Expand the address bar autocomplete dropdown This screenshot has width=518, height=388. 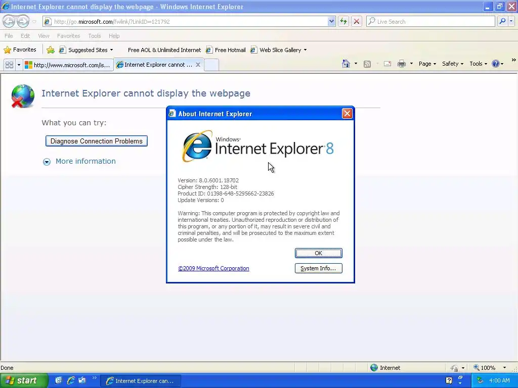(x=331, y=21)
